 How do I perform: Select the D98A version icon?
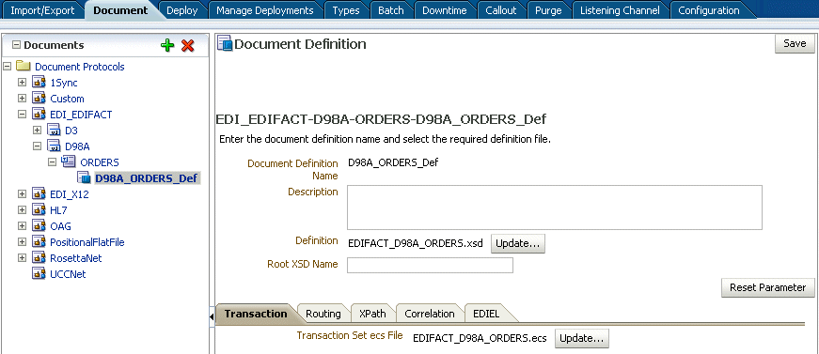click(x=55, y=146)
